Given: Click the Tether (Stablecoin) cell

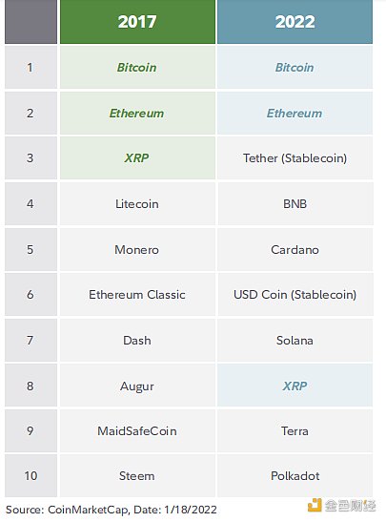Looking at the screenshot, I should point(295,158).
